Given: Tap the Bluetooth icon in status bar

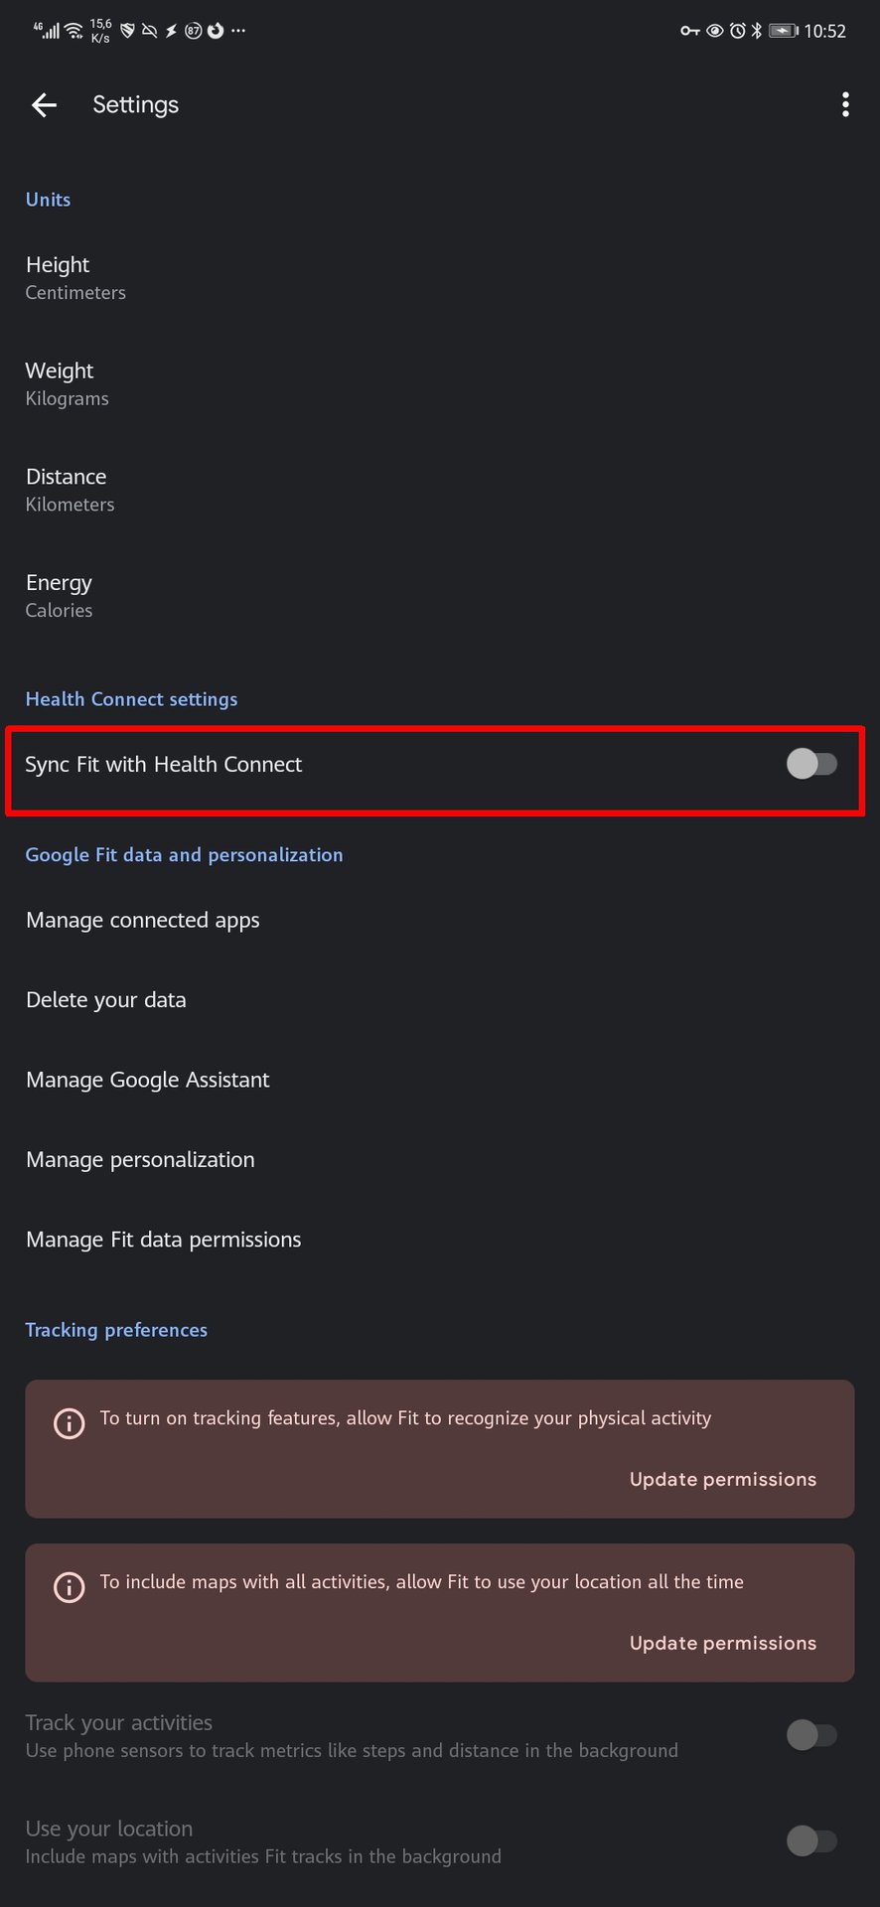Looking at the screenshot, I should tap(756, 31).
